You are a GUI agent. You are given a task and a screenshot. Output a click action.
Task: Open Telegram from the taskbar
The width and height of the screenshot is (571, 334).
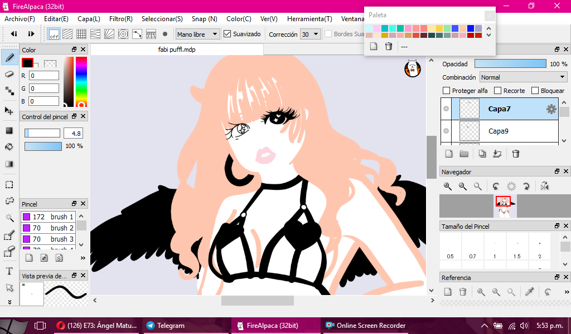tap(186, 325)
